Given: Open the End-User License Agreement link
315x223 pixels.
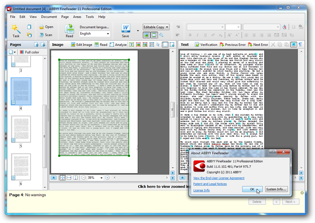Looking at the screenshot, I should (219, 178).
